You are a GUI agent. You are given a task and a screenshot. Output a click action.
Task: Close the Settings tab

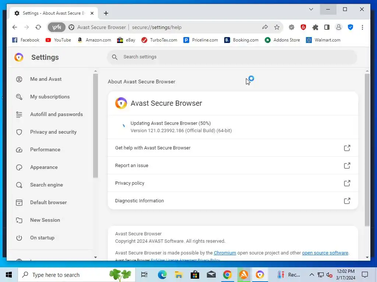[92, 13]
